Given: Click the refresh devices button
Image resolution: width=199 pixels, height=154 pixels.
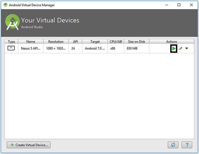Looking at the screenshot, I should click(x=173, y=145).
